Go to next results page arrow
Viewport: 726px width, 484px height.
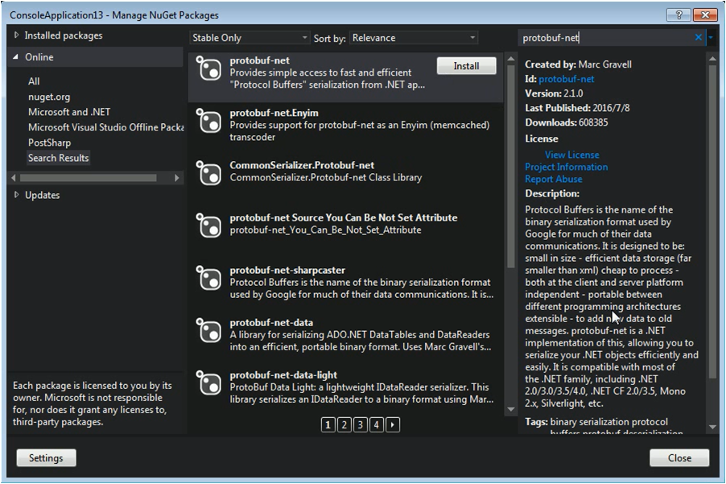[x=393, y=424]
